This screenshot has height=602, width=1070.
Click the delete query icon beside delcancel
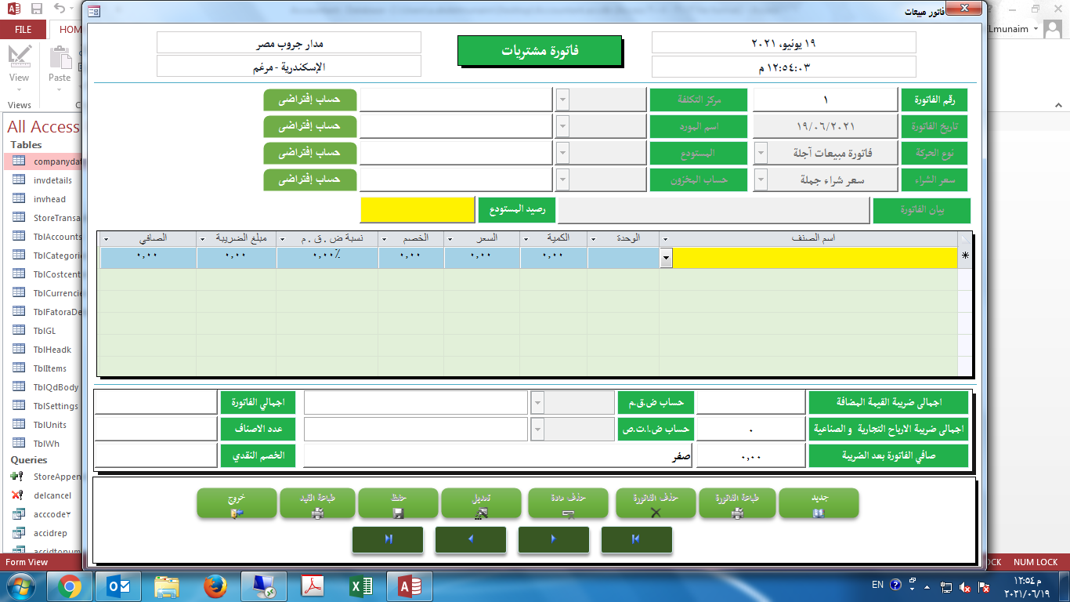17,495
